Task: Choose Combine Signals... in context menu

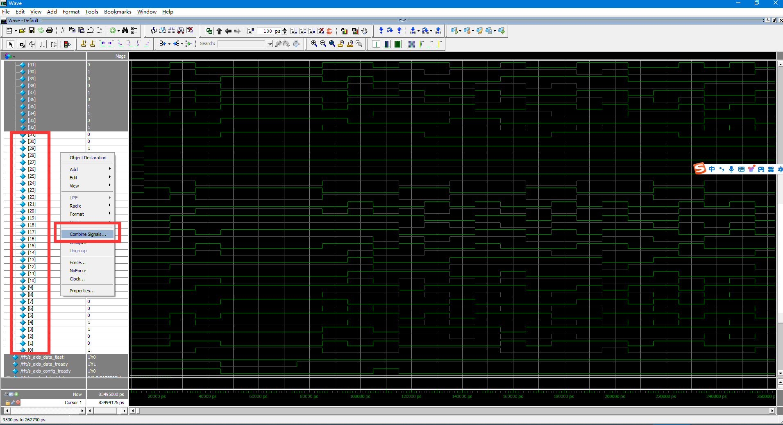Action: click(x=87, y=234)
